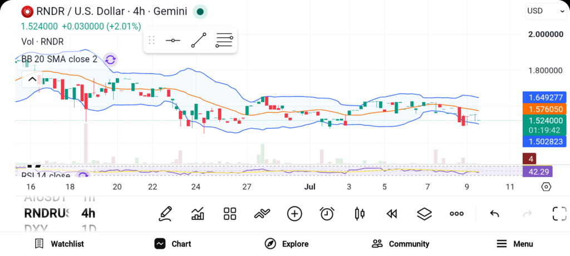Open the four-squares layout grid icon
Screen dimensions: 570x256
tap(230, 214)
